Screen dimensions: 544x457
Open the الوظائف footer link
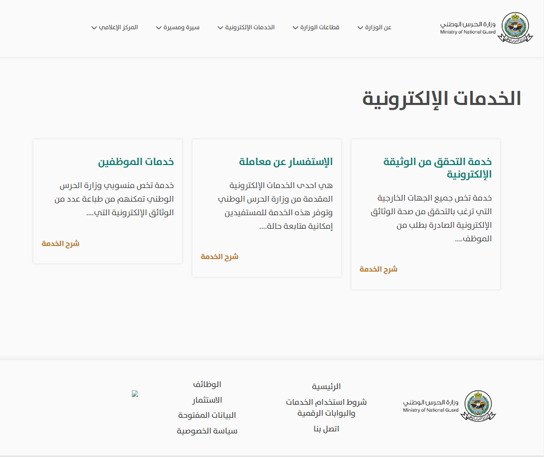[207, 384]
